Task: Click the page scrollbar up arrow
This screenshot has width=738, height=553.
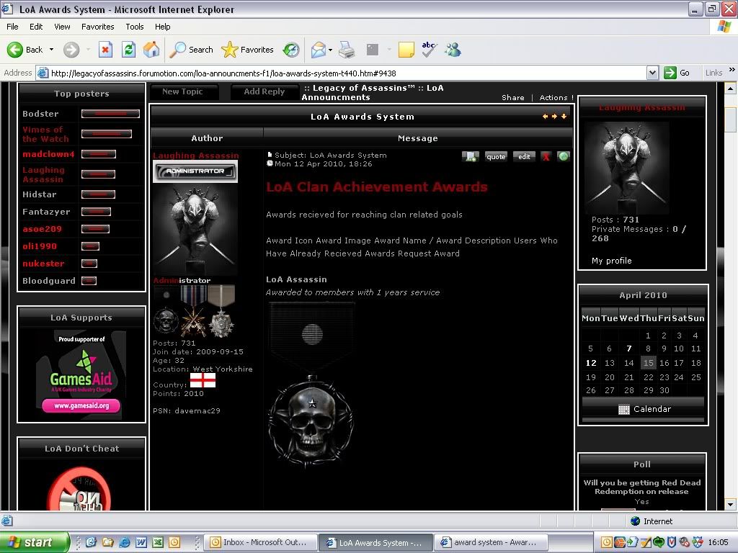Action: (x=730, y=88)
